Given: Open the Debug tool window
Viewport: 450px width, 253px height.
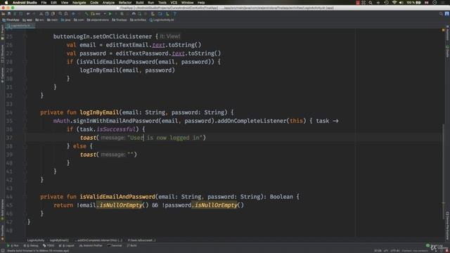Looking at the screenshot, I should coord(31,246).
